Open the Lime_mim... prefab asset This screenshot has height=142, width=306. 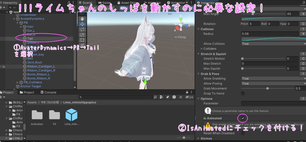click(x=71, y=117)
